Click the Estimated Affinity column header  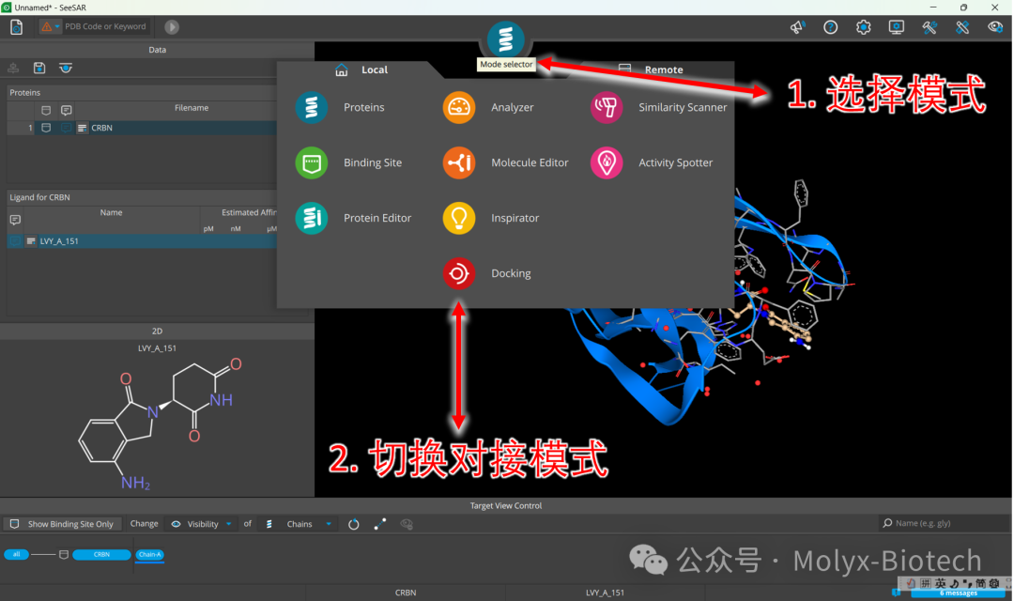tap(249, 212)
